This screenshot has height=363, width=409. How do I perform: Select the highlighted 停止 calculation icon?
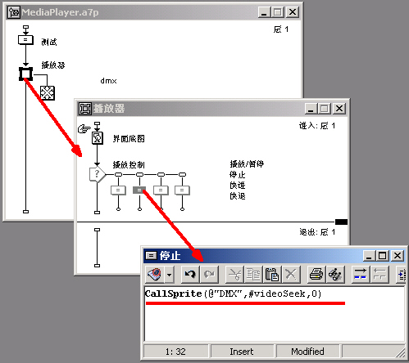click(x=139, y=190)
